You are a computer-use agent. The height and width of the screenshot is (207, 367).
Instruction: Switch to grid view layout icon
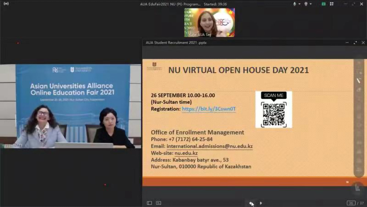click(332, 4)
